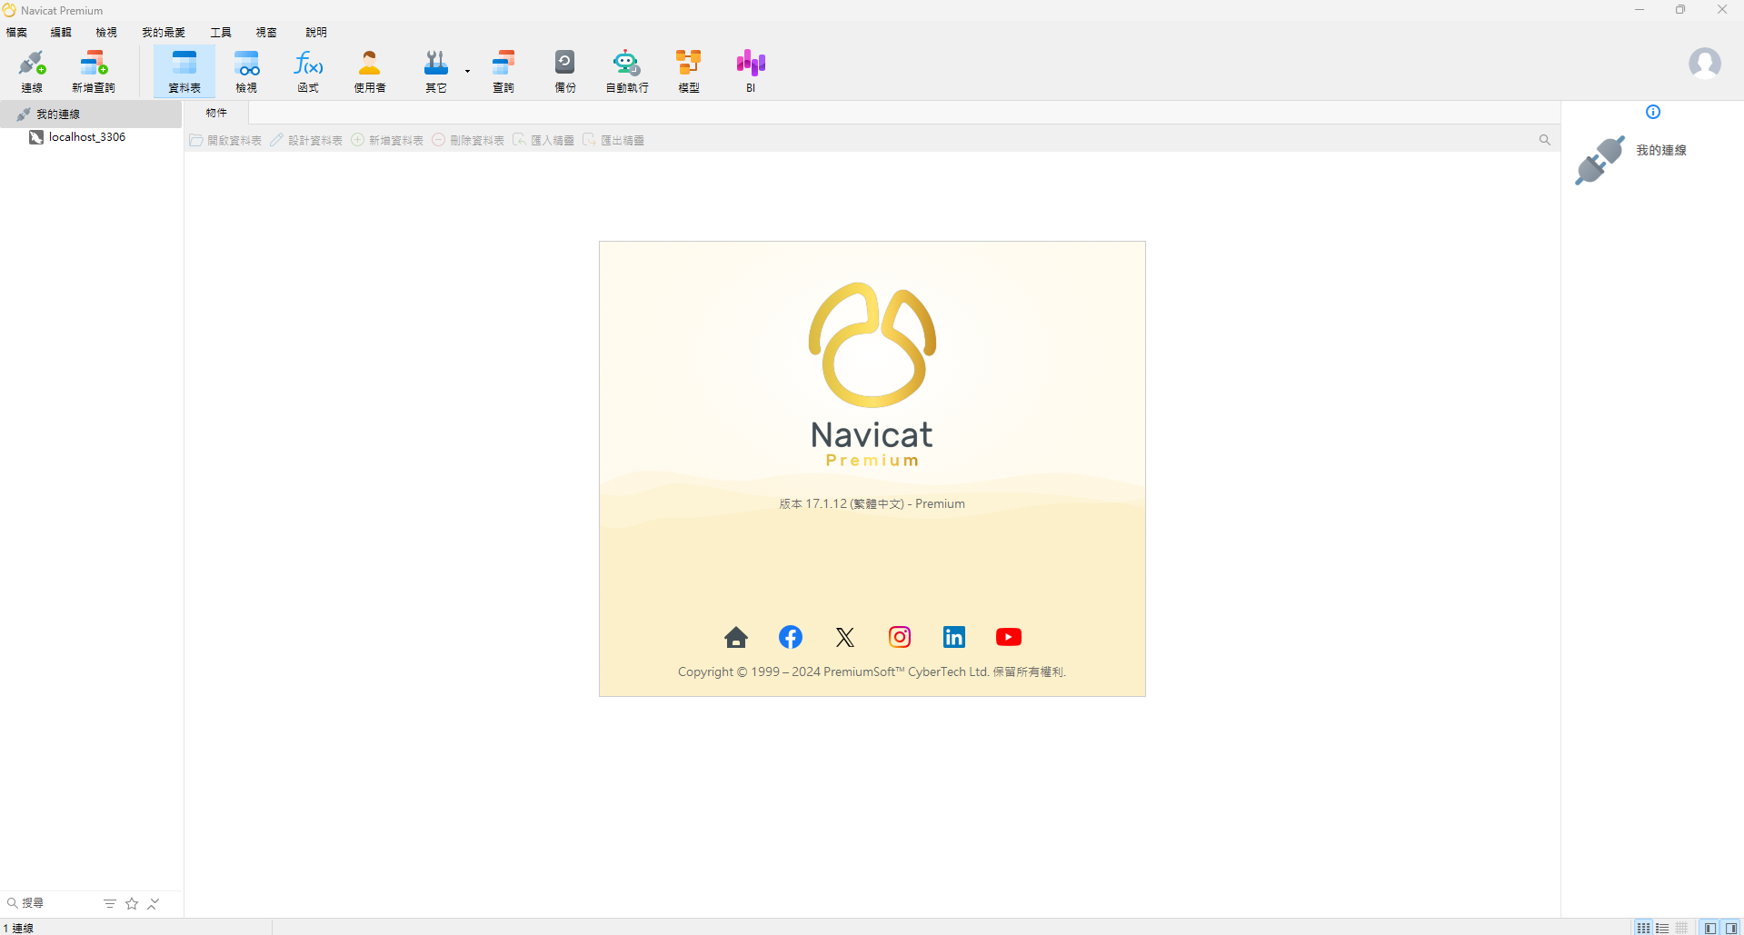Image resolution: width=1744 pixels, height=935 pixels.
Task: Click the 設計資料表 button
Action: [x=306, y=140]
